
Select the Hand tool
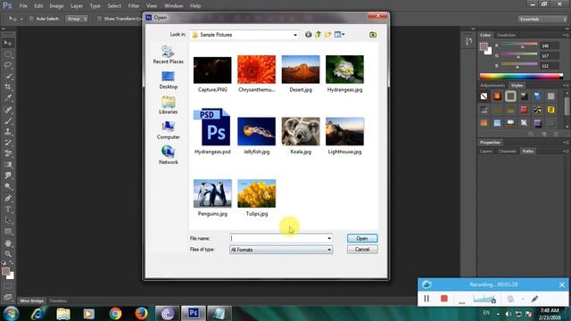8,243
